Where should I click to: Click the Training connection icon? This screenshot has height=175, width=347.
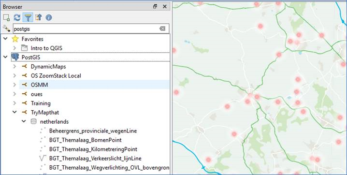[x=24, y=103]
